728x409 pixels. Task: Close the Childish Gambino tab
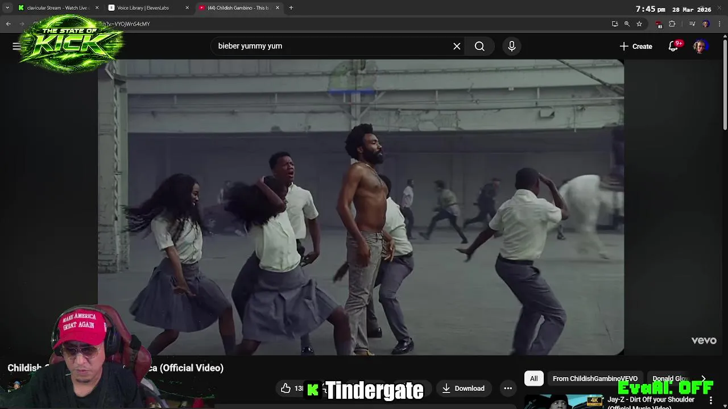(278, 8)
